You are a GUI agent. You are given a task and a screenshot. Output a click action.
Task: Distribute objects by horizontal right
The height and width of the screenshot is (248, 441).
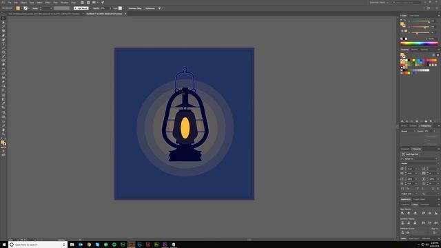click(436, 223)
